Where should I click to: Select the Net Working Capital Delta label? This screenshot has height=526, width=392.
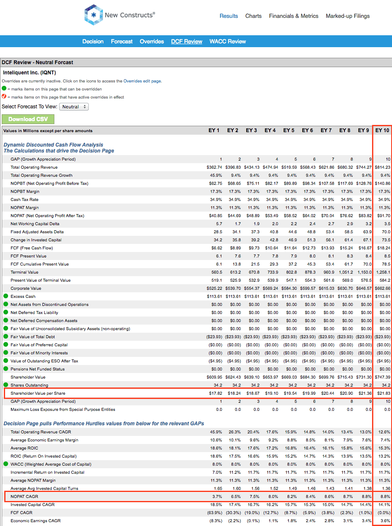(35, 223)
